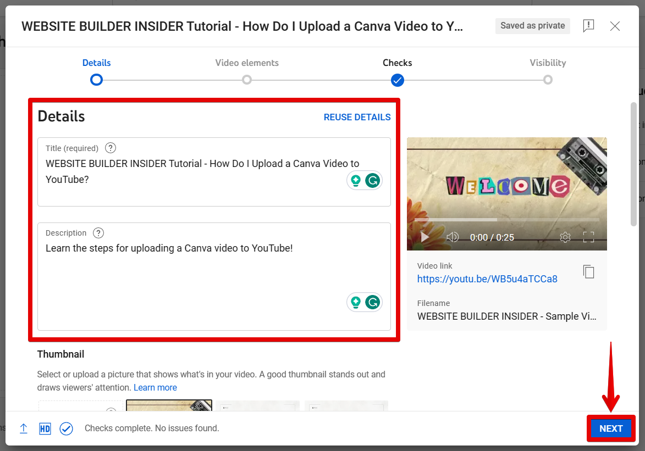Open video player settings gear
The width and height of the screenshot is (645, 451).
pos(565,237)
